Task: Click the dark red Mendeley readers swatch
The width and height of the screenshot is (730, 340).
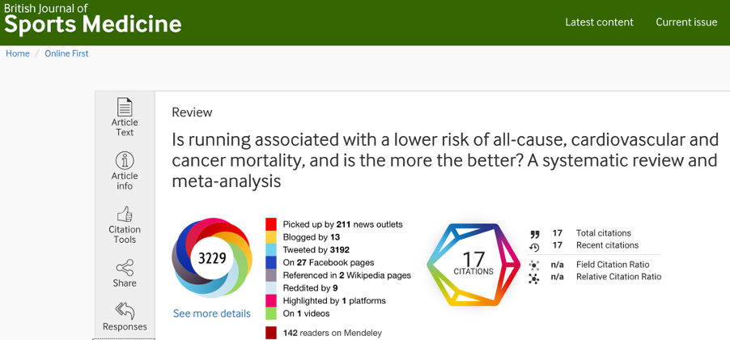Action: tap(271, 333)
